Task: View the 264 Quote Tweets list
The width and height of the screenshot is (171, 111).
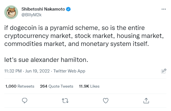Action: tap(57, 86)
